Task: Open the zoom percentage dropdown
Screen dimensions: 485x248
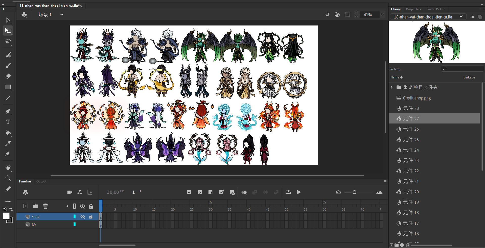Action: [382, 15]
